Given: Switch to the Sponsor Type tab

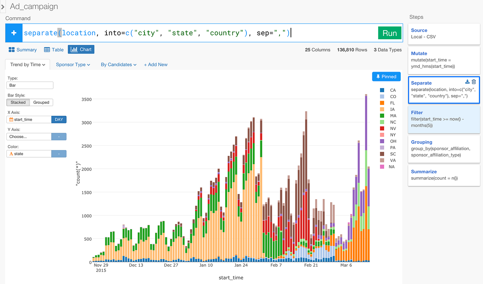Looking at the screenshot, I should pos(72,64).
